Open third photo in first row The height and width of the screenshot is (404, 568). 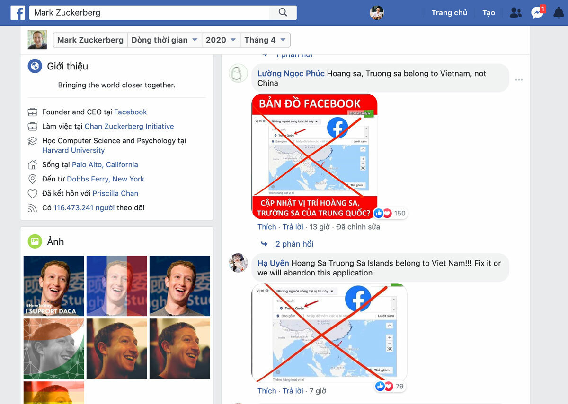click(180, 286)
